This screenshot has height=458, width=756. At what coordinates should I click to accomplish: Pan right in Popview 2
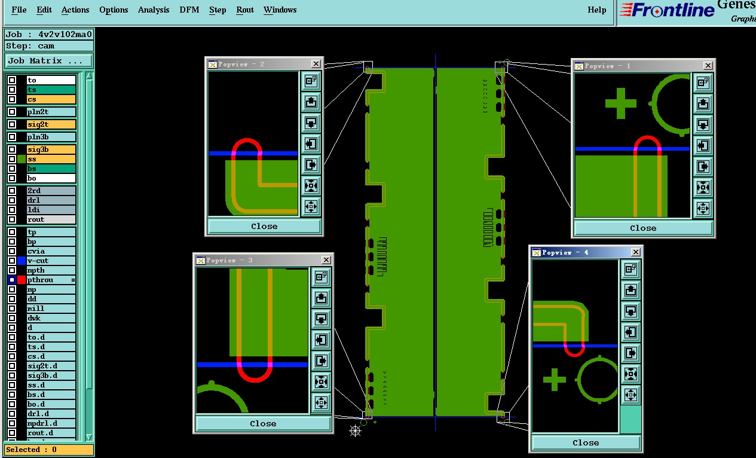[311, 164]
